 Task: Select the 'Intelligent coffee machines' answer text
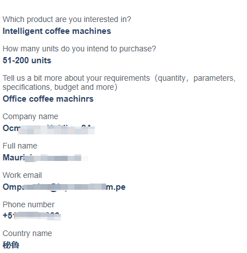pos(57,31)
